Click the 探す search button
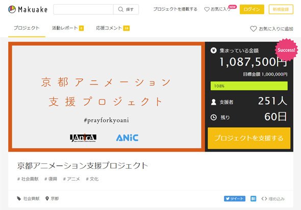Image resolution: width=301 pixels, height=210 pixels. pyautogui.click(x=126, y=9)
